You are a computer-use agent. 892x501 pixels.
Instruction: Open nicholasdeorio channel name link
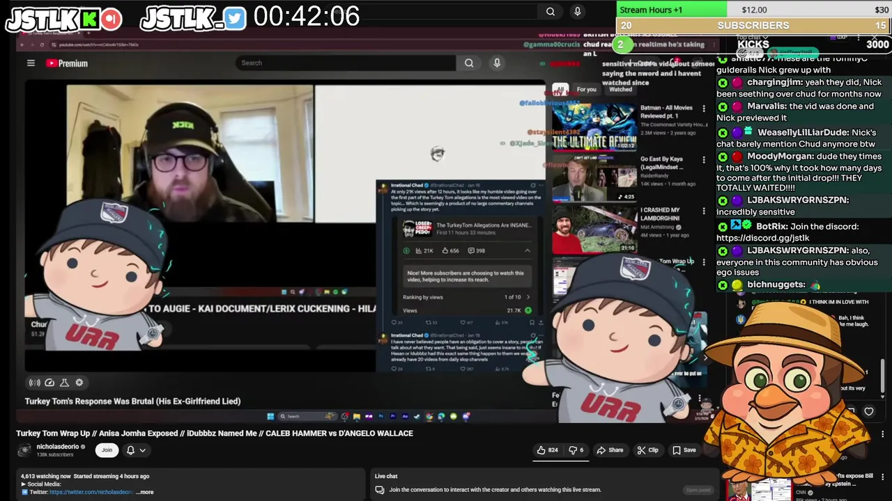point(58,447)
